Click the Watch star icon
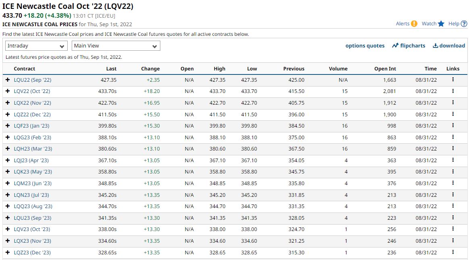469x260 pixels. coord(441,24)
